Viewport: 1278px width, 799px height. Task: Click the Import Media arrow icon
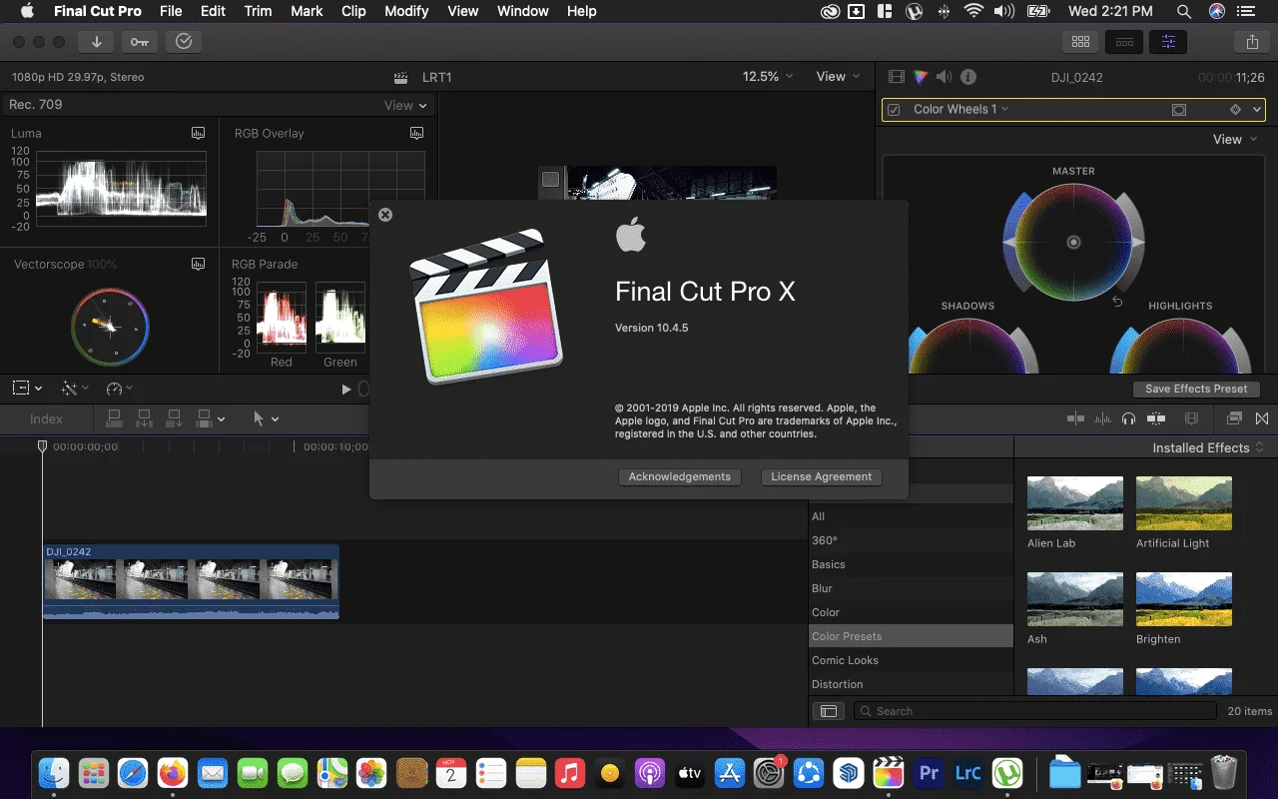97,42
